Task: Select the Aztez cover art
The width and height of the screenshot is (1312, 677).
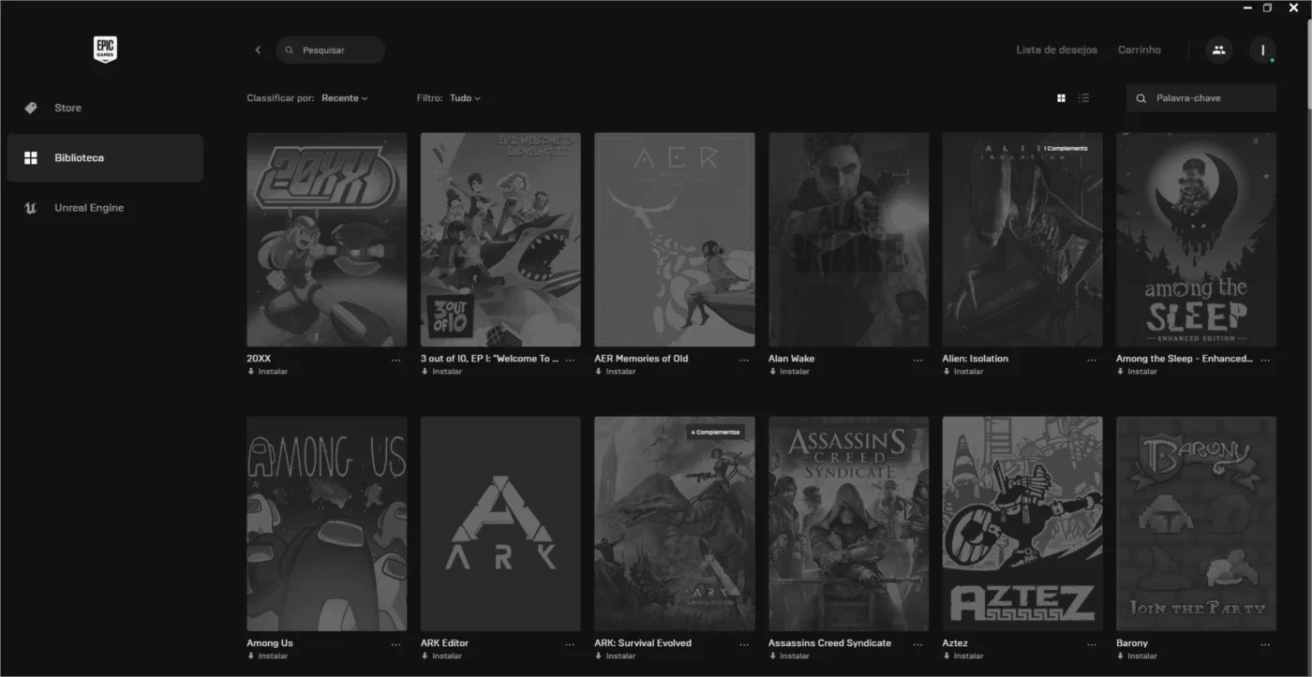Action: pyautogui.click(x=1022, y=524)
